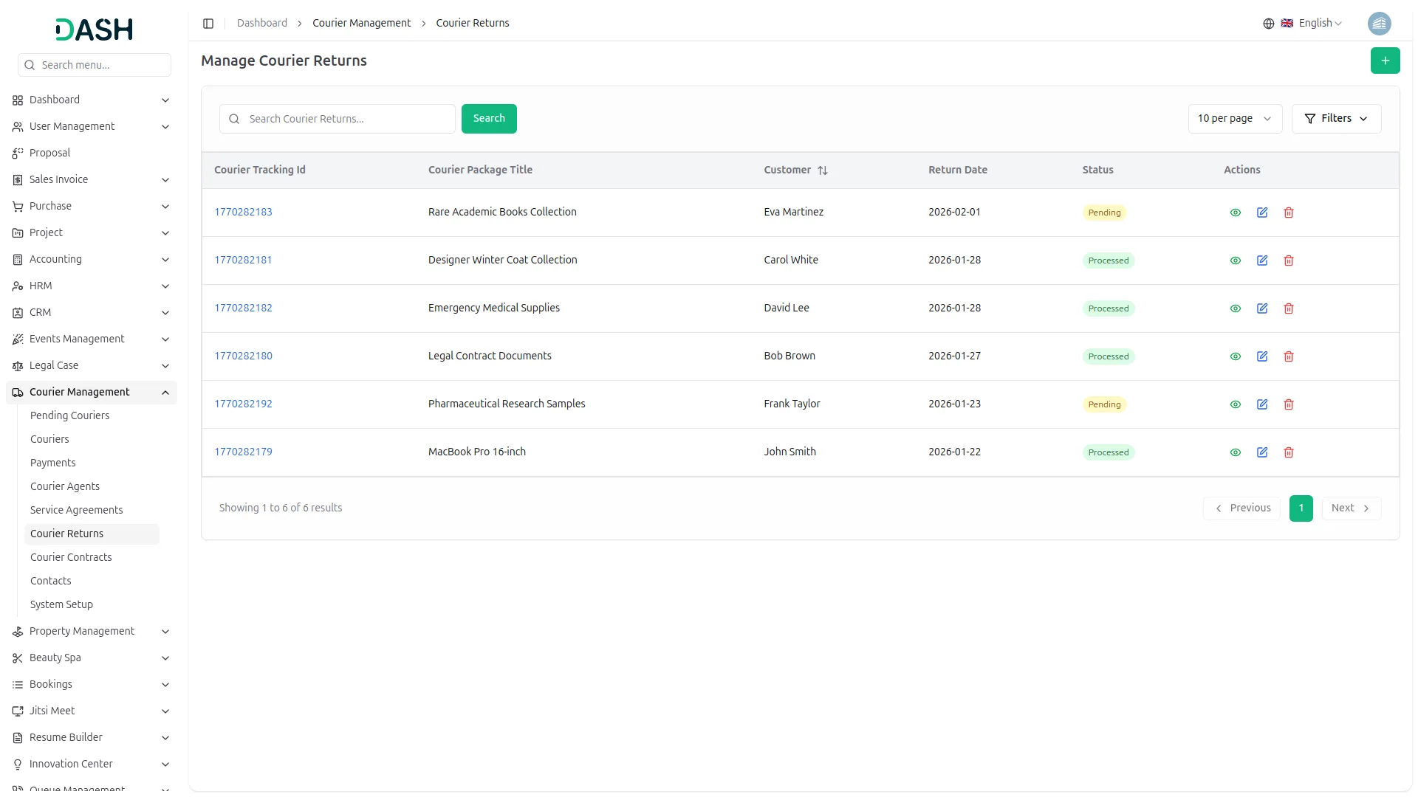View the Bob Brown return details
Screen dimensions: 1418x797
1235,356
